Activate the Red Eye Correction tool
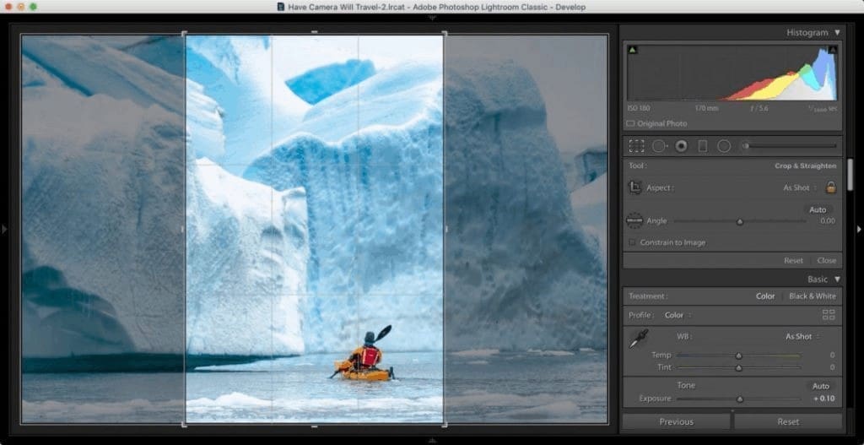 click(x=681, y=146)
